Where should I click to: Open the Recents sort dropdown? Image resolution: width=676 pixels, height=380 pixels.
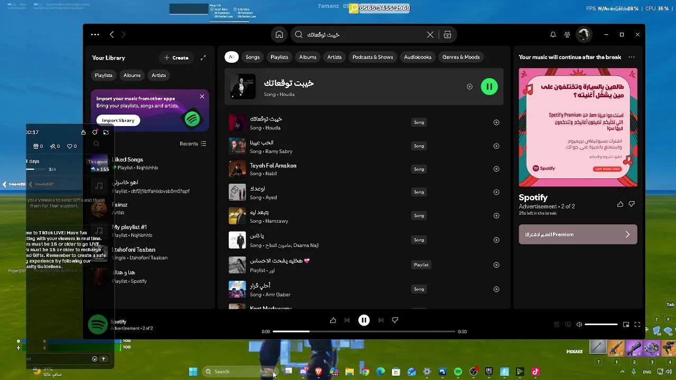click(193, 144)
